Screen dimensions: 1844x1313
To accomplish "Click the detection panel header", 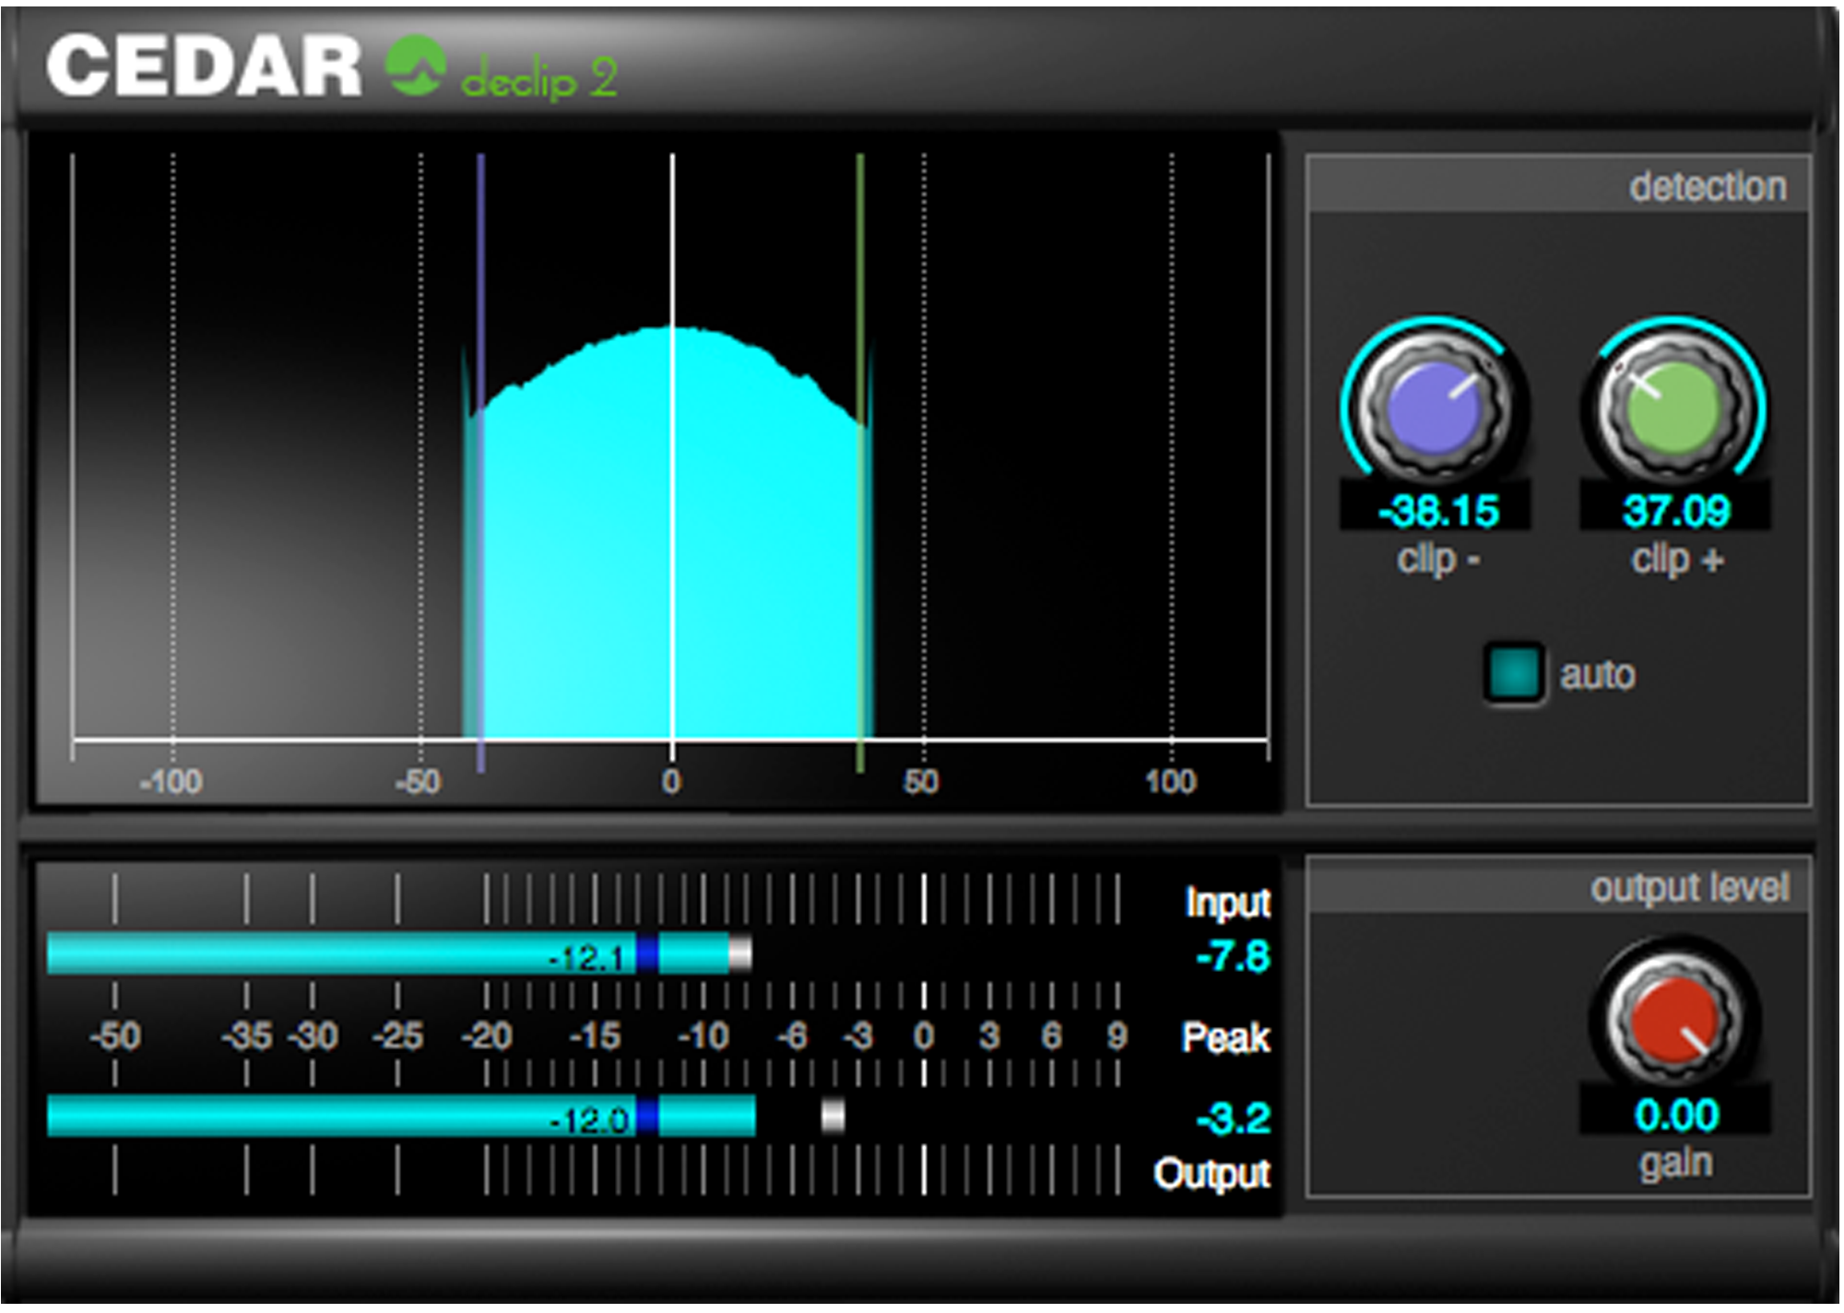I will point(1558,185).
